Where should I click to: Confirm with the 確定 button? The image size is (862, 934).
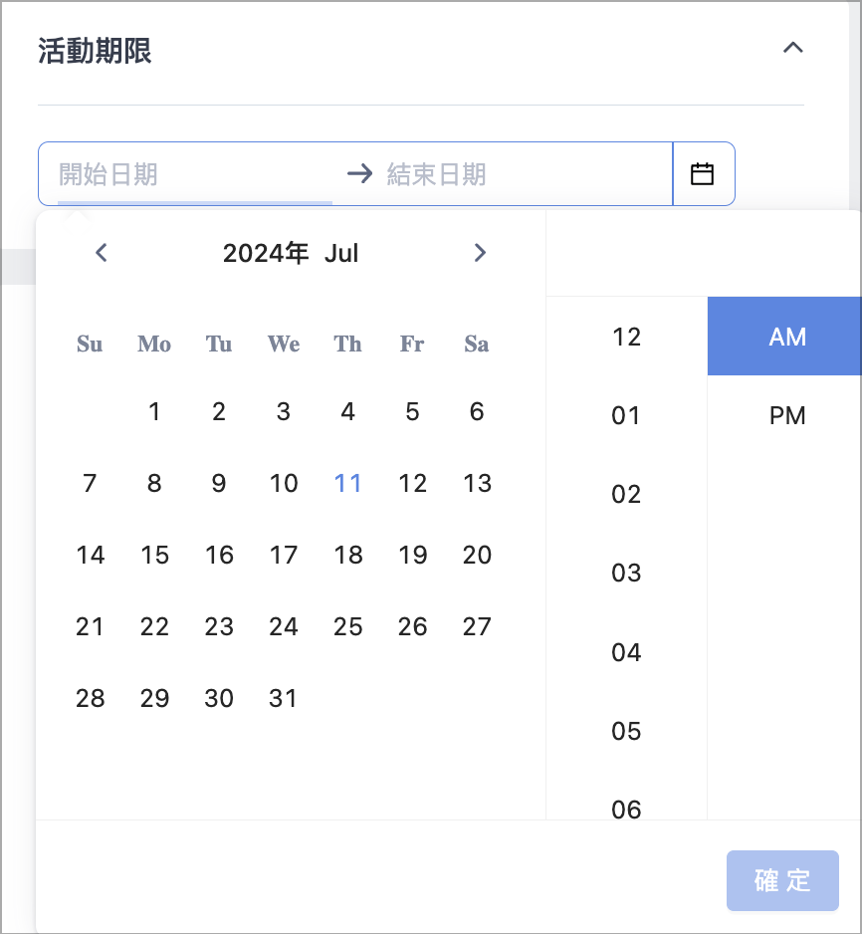[x=782, y=880]
